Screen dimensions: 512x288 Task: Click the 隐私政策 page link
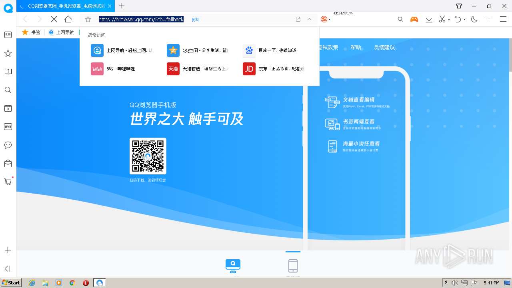tap(329, 47)
